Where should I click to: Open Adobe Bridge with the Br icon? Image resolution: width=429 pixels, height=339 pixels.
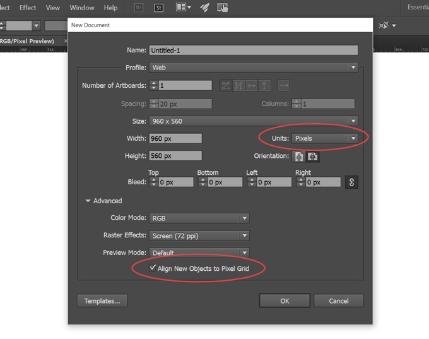pyautogui.click(x=139, y=8)
